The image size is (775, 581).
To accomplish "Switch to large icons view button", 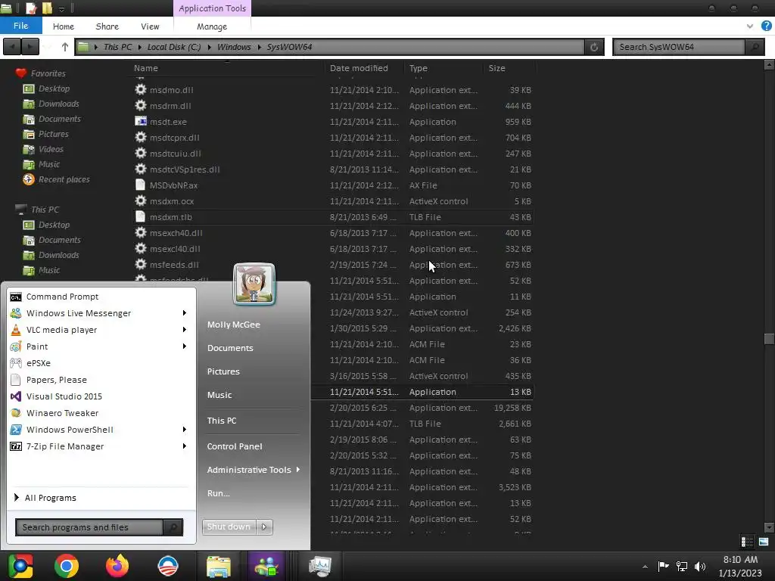I will click(x=764, y=542).
